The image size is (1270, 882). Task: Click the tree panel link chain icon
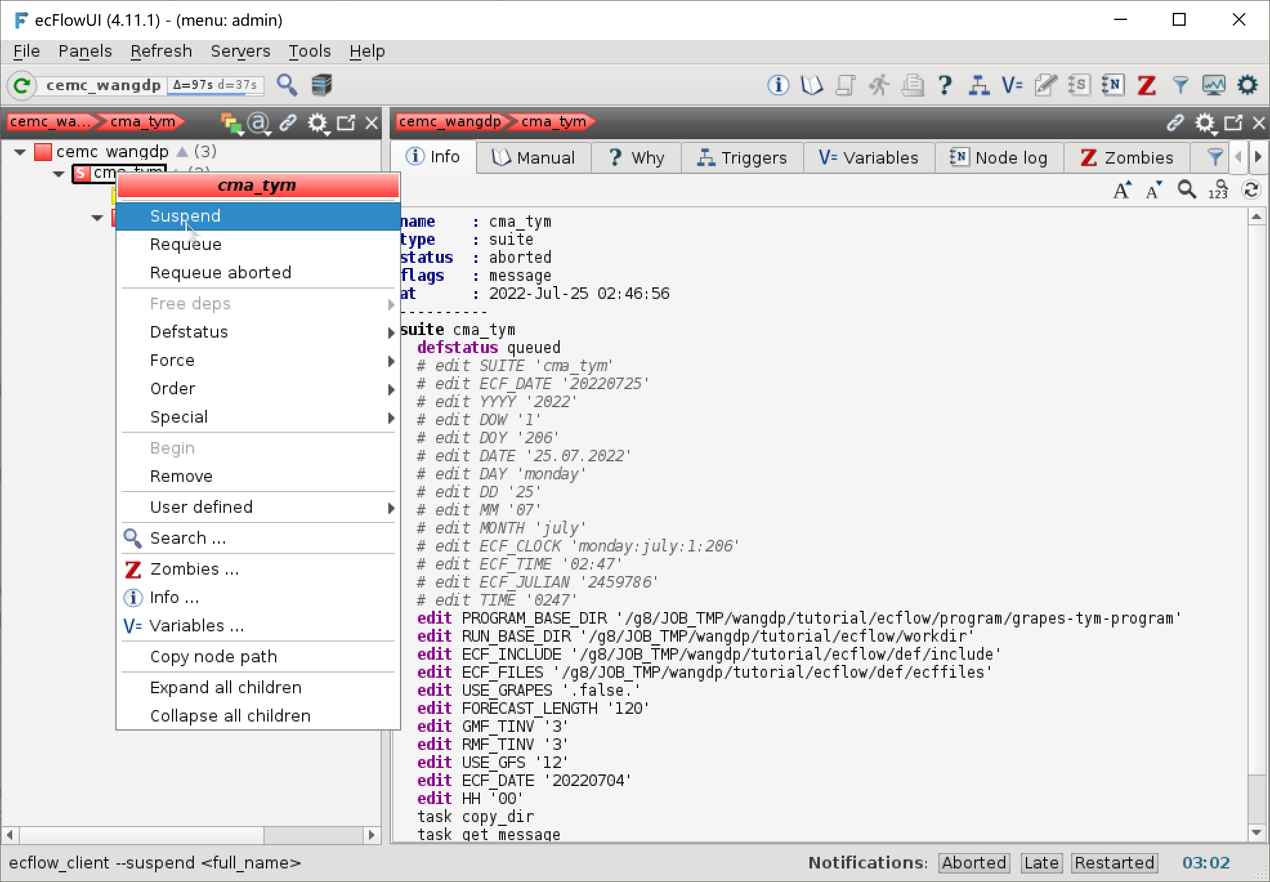(x=288, y=122)
